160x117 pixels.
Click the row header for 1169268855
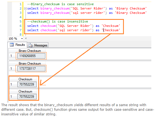[x=13, y=56]
